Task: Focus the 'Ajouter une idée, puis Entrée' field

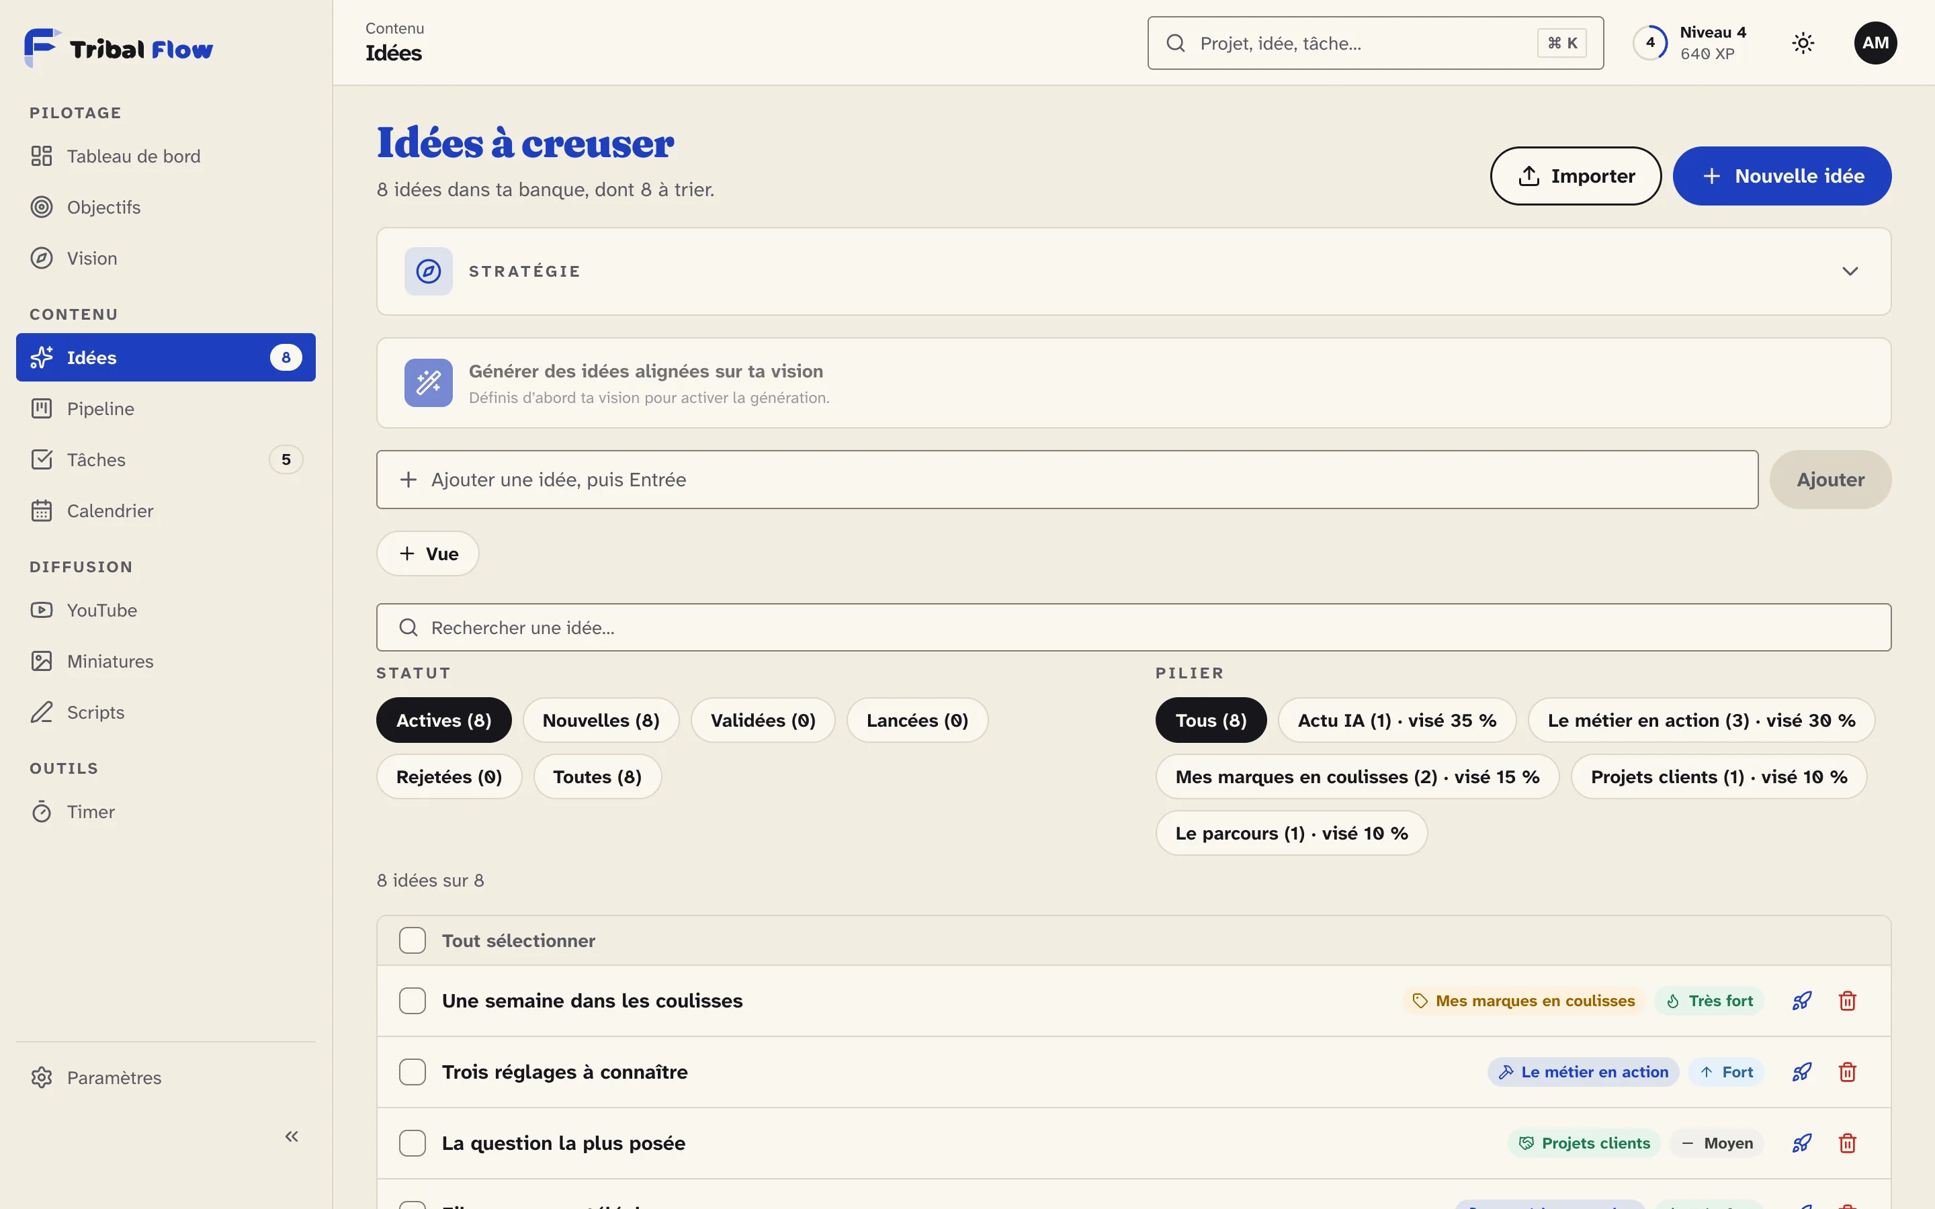Action: [1068, 480]
